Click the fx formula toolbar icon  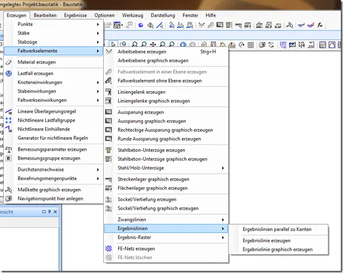(x=320, y=25)
